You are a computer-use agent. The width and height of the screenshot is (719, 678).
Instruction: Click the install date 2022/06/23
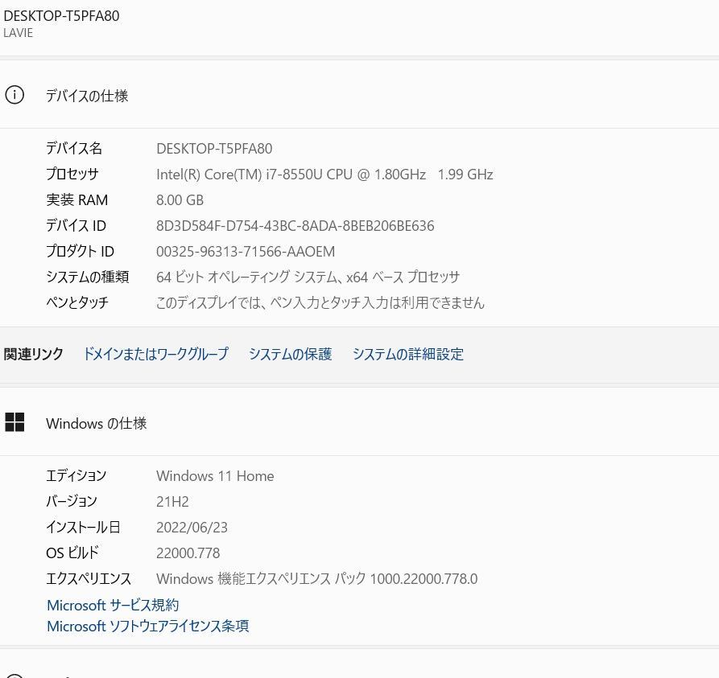point(192,527)
